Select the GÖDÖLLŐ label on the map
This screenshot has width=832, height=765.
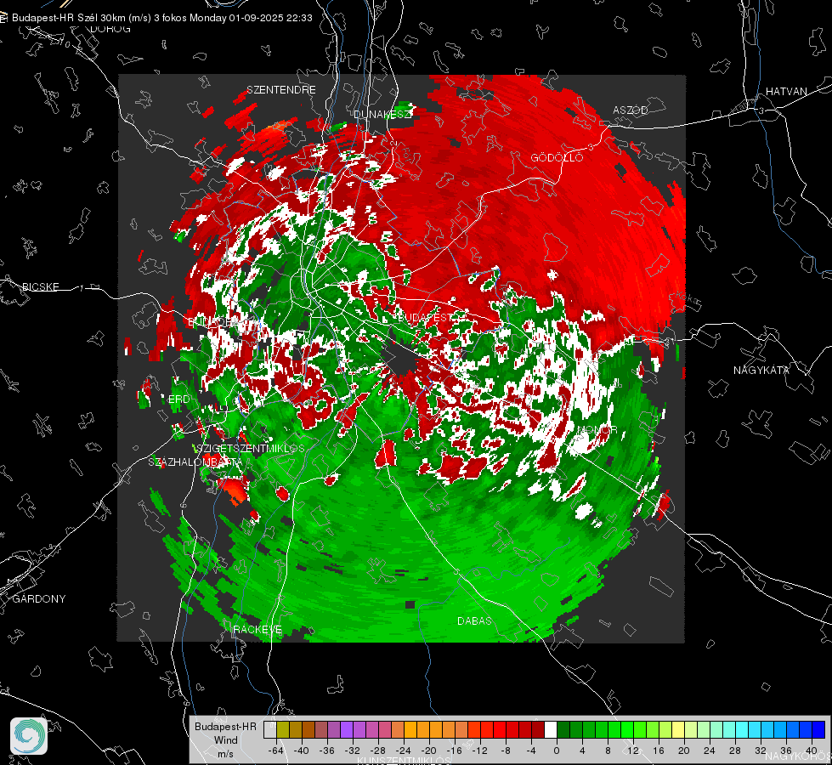pos(557,157)
